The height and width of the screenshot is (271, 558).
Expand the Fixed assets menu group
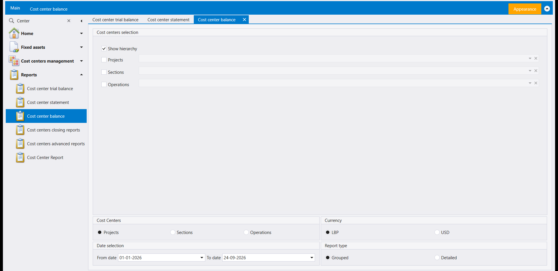(x=81, y=47)
